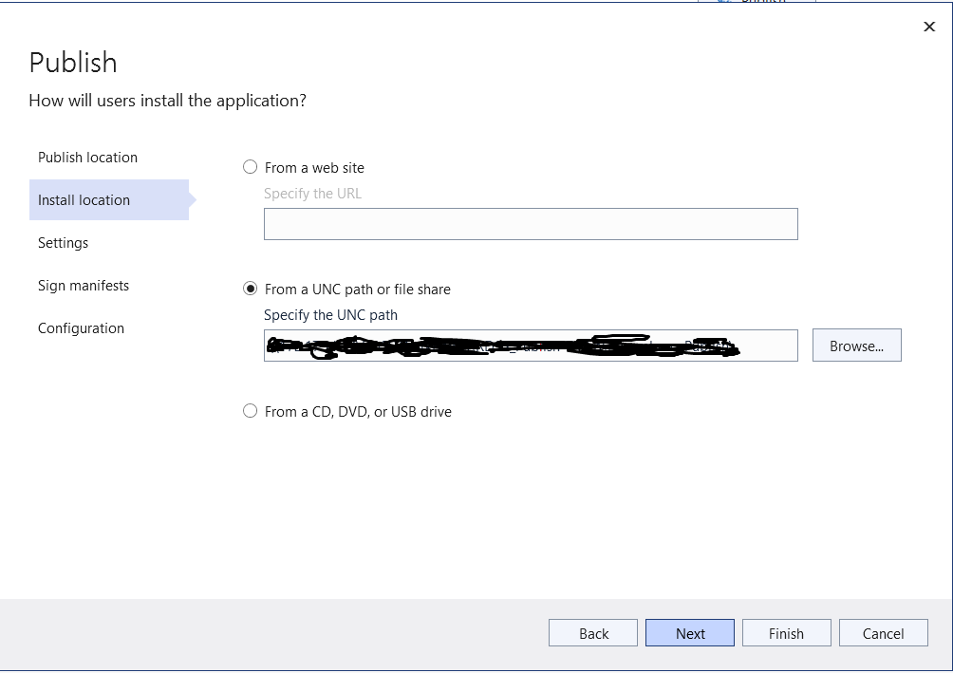This screenshot has width=953, height=673.
Task: Open the Sign manifests step
Action: coord(83,286)
